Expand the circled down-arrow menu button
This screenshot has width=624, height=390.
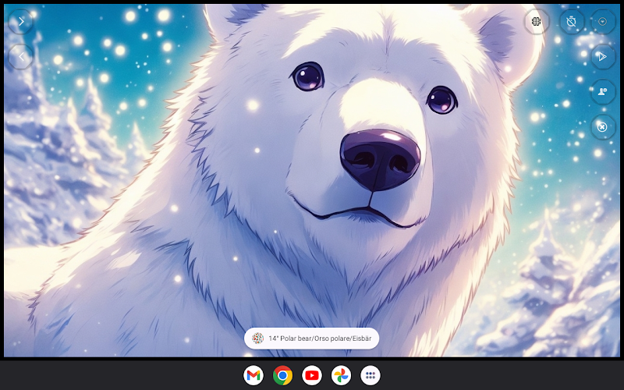[602, 22]
